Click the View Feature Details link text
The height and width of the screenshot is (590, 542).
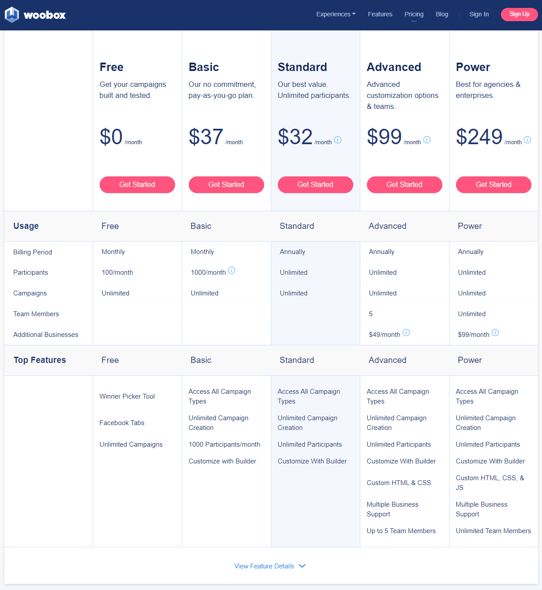click(x=264, y=566)
